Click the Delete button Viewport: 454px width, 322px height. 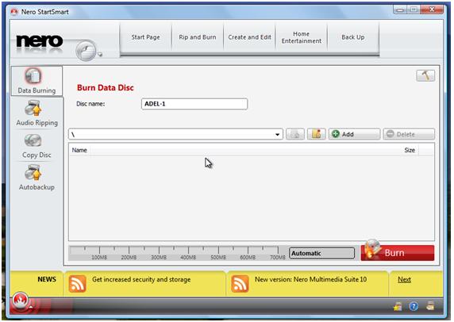click(409, 134)
